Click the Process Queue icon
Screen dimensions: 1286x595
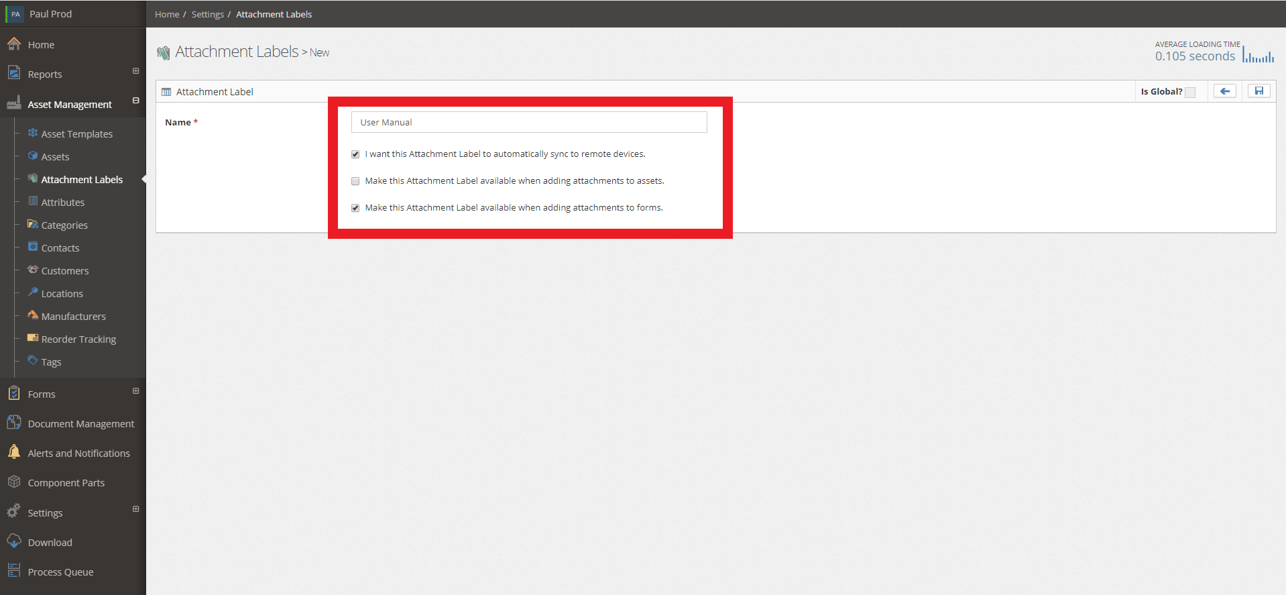click(14, 571)
